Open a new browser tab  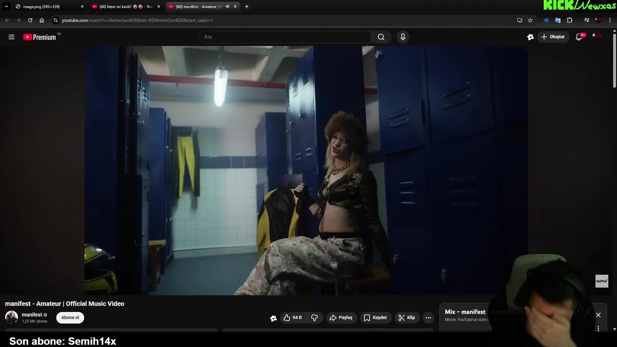[247, 7]
